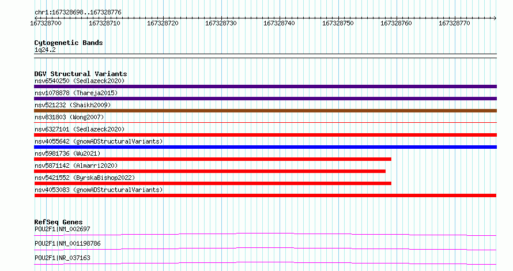Select the blue bar for nsv4055642
This screenshot has width=513, height=271.
click(x=265, y=147)
